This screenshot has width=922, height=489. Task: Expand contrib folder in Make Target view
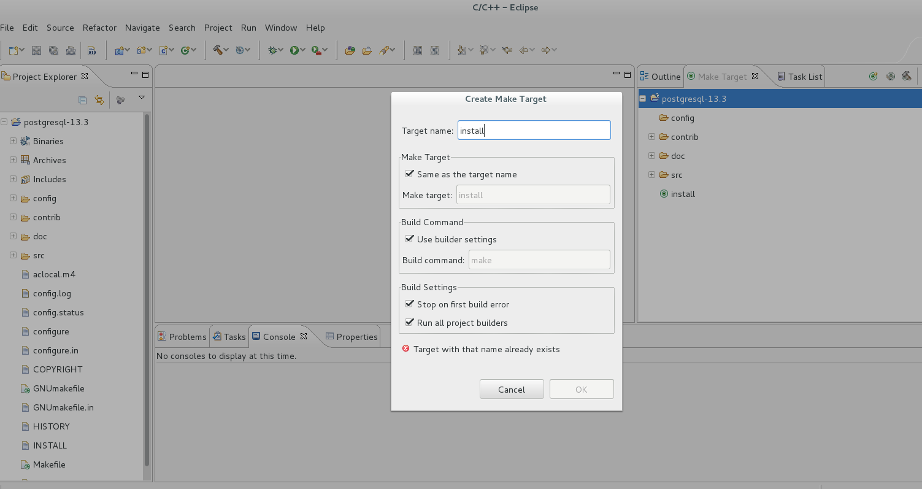coord(651,137)
